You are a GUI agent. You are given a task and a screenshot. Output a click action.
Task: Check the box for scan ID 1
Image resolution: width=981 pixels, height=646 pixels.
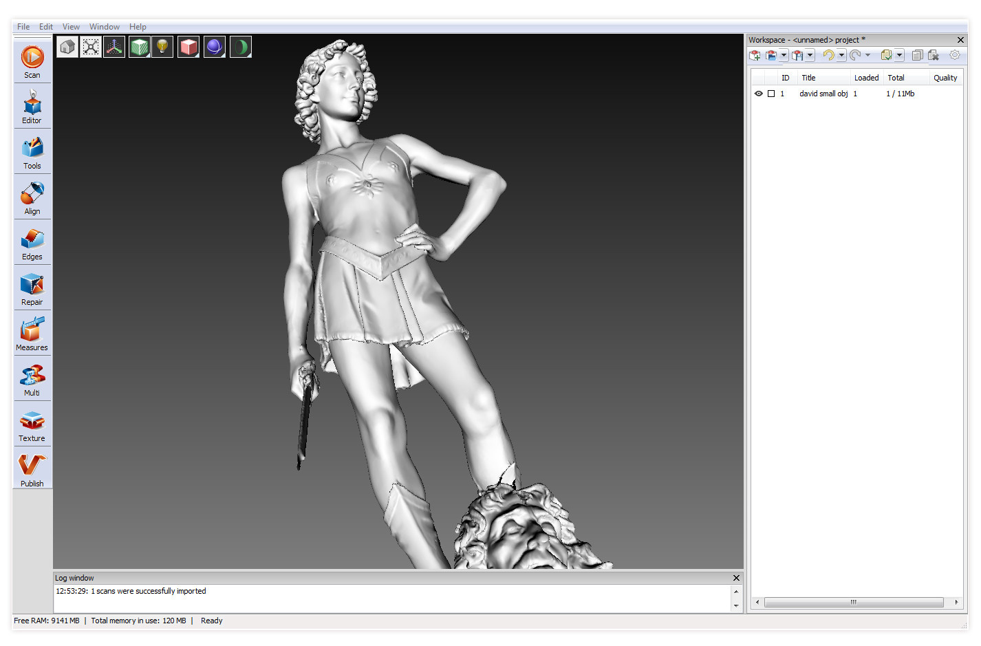click(771, 94)
